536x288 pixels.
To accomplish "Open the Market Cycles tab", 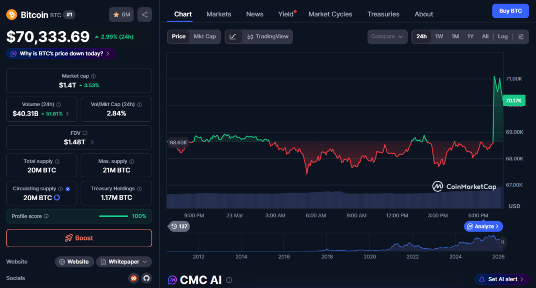I will [x=330, y=14].
